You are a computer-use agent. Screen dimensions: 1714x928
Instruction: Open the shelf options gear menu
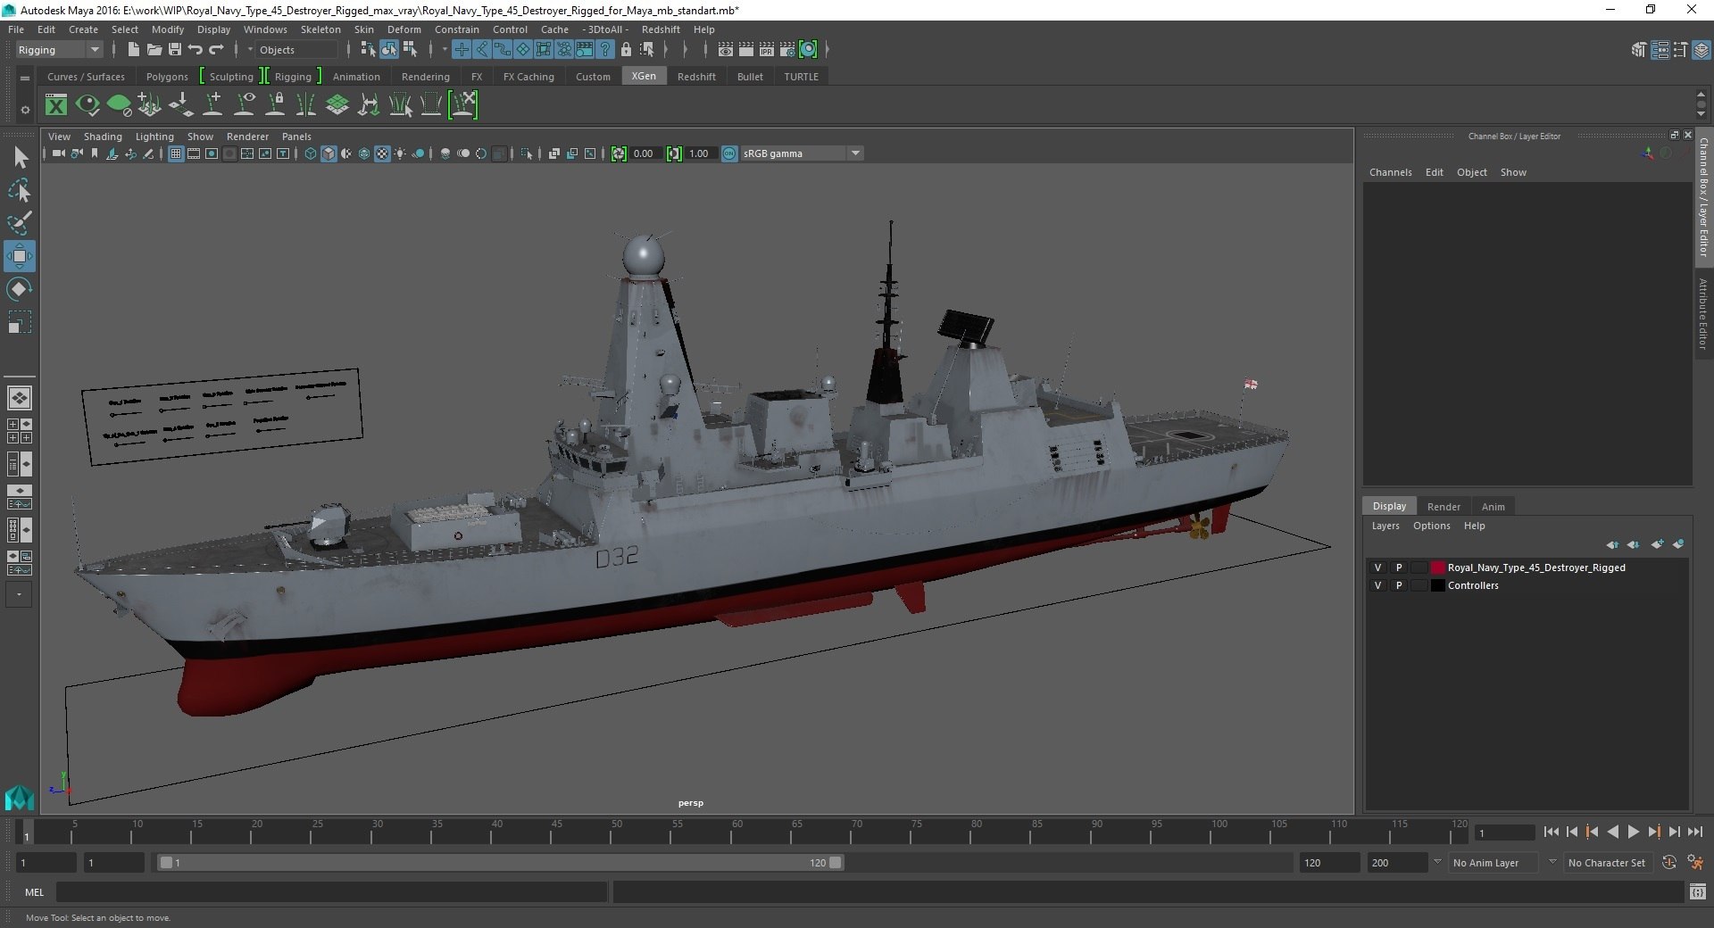[25, 111]
